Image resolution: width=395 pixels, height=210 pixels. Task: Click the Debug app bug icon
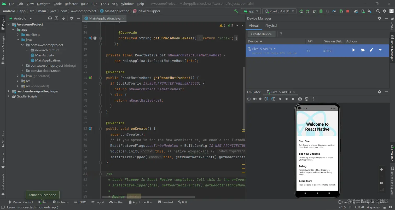click(x=321, y=11)
